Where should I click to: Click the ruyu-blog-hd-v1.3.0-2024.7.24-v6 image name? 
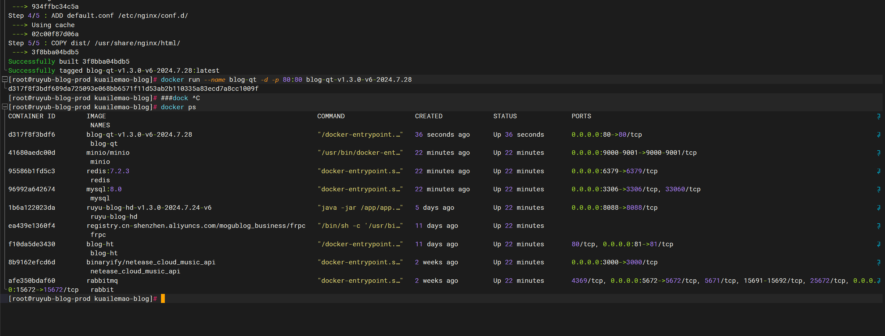149,208
